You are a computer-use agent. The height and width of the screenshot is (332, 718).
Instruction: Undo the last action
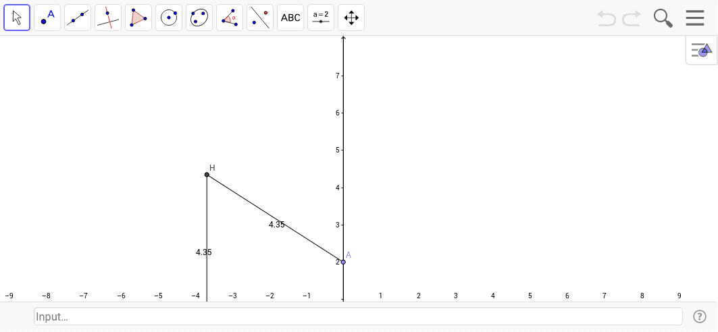tap(607, 18)
